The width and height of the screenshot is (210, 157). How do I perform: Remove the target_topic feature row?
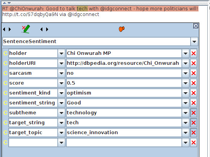[194, 133]
